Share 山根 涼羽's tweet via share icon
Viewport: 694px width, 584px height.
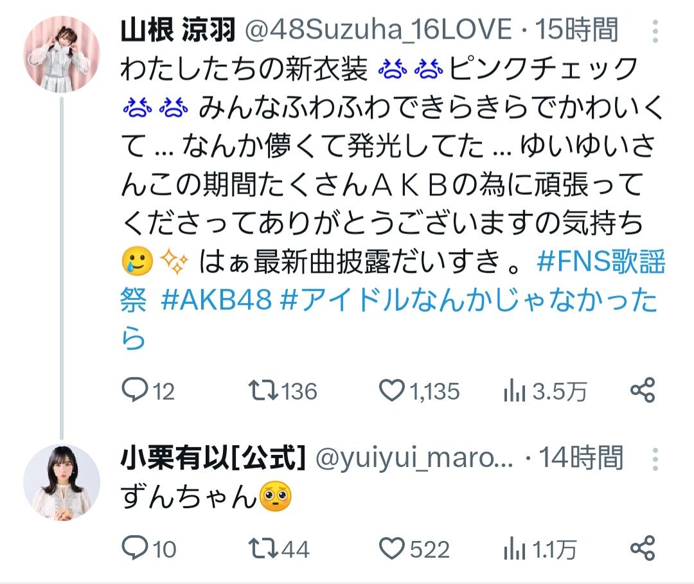click(643, 390)
